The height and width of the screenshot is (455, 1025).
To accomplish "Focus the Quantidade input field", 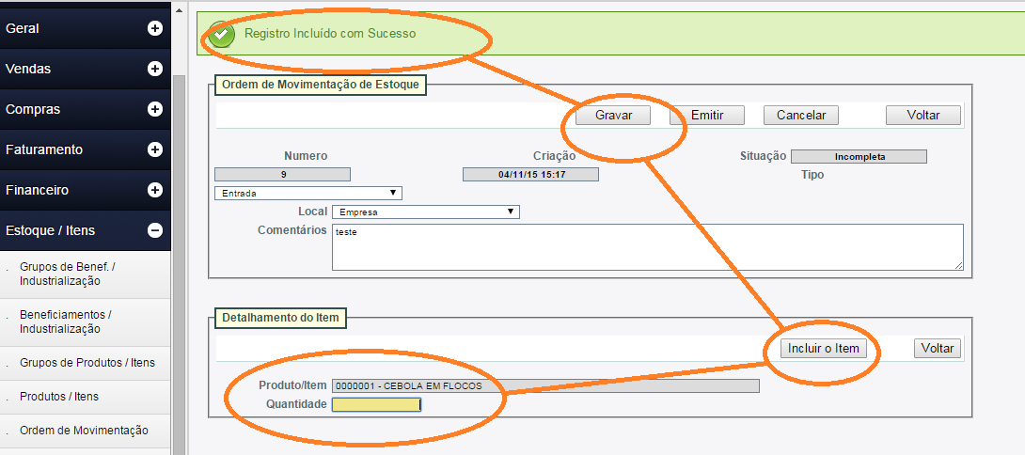I will click(x=376, y=404).
